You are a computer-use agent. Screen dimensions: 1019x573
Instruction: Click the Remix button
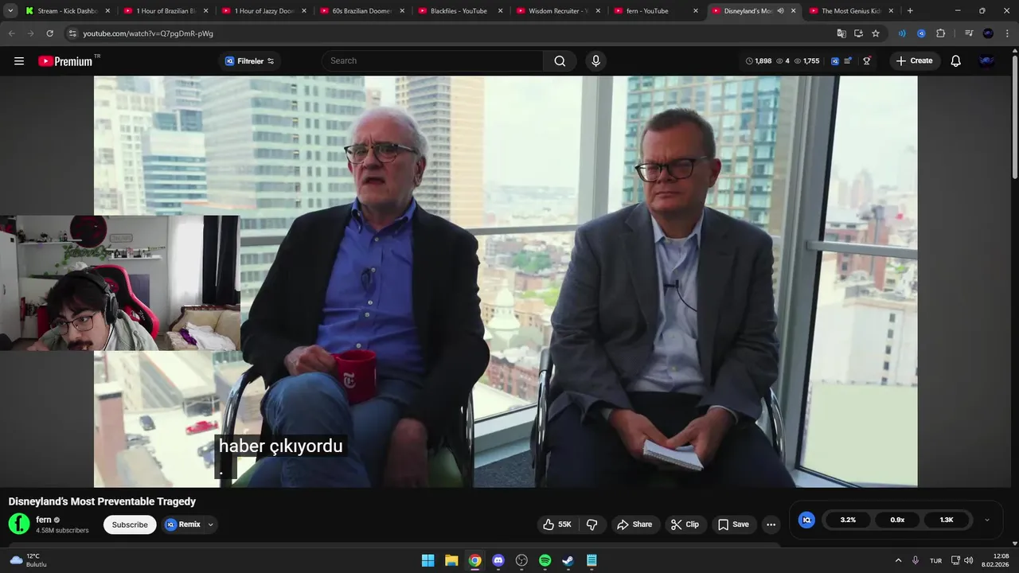tap(183, 524)
